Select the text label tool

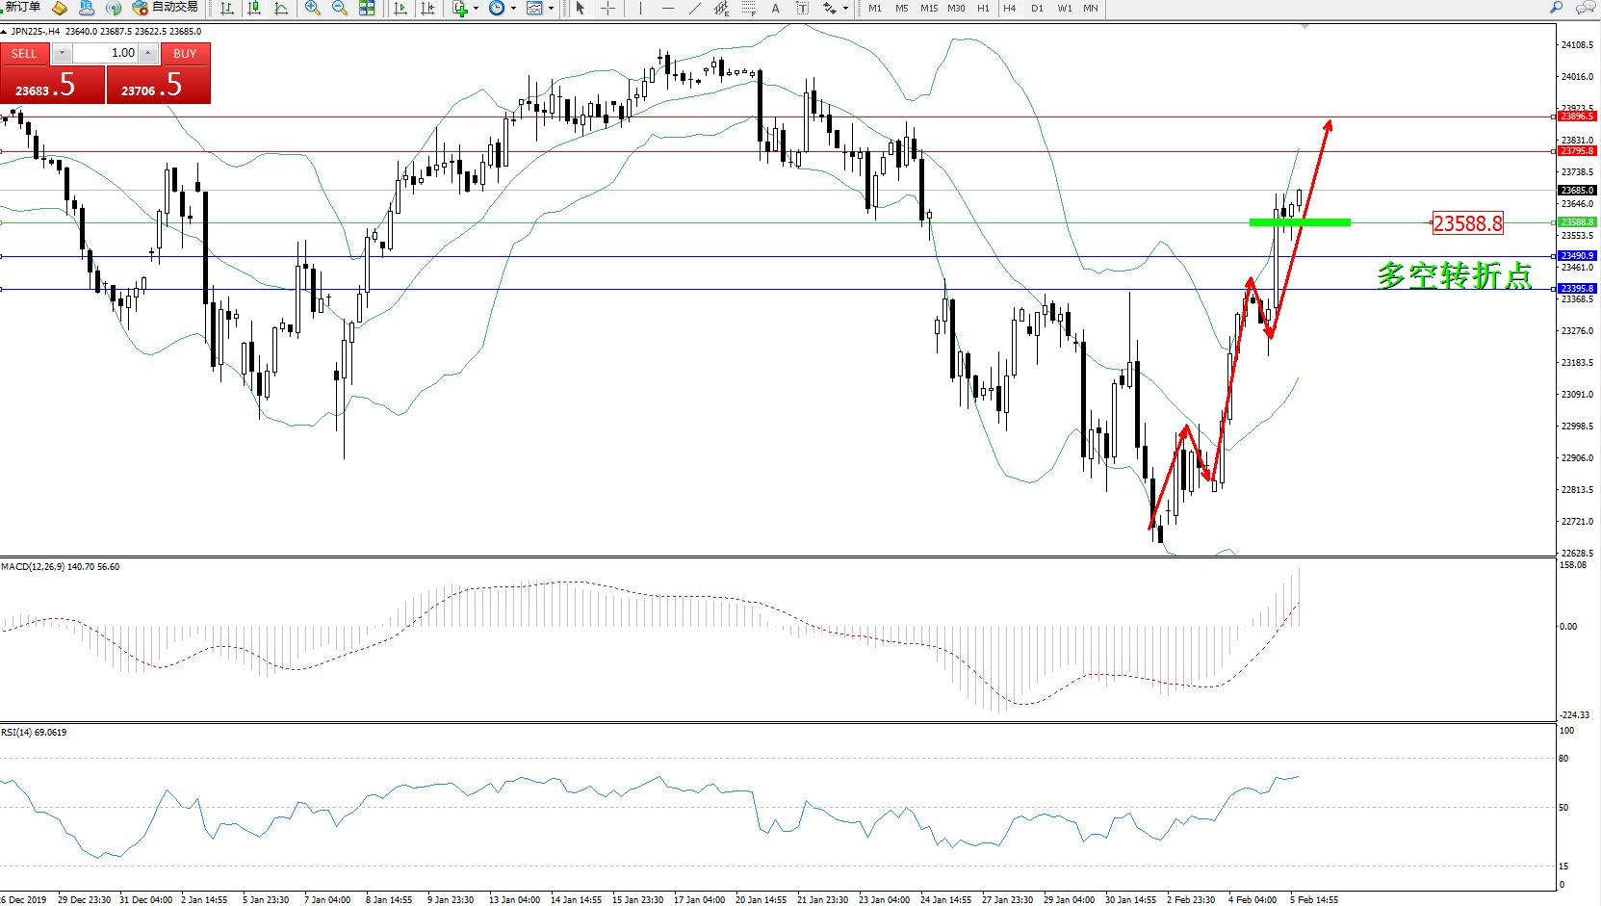tap(802, 9)
